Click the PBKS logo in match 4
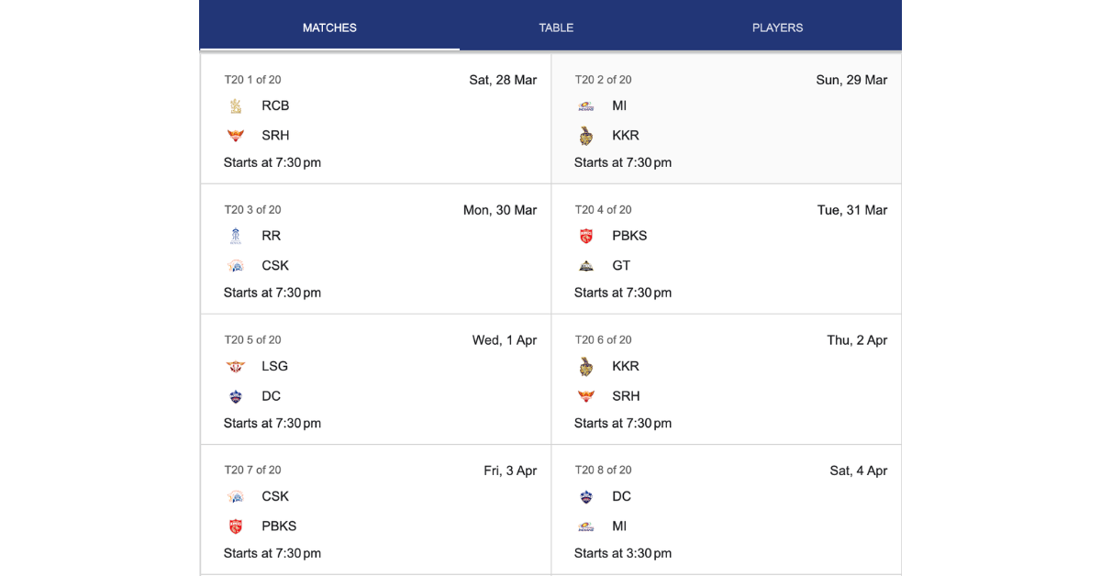Image resolution: width=1101 pixels, height=576 pixels. point(586,236)
